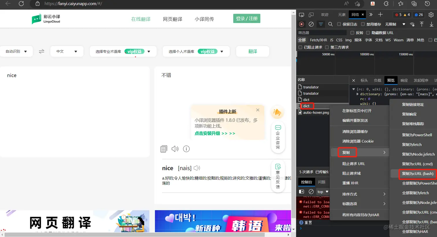Viewport: 437px width, 237px height.
Task: Tick the 隐藏数据 URL checkbox
Action: click(x=368, y=33)
